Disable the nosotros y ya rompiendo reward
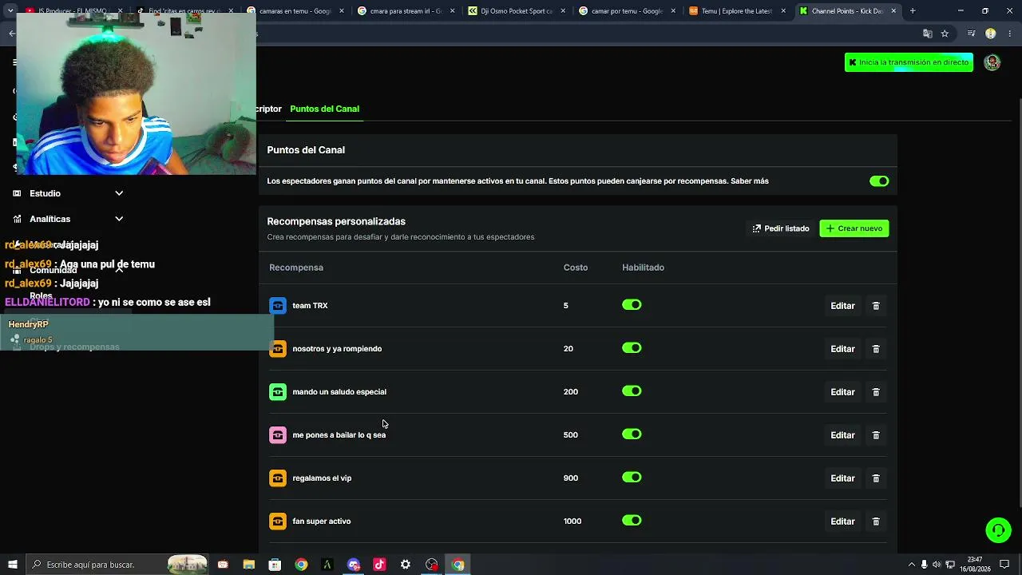 (632, 348)
